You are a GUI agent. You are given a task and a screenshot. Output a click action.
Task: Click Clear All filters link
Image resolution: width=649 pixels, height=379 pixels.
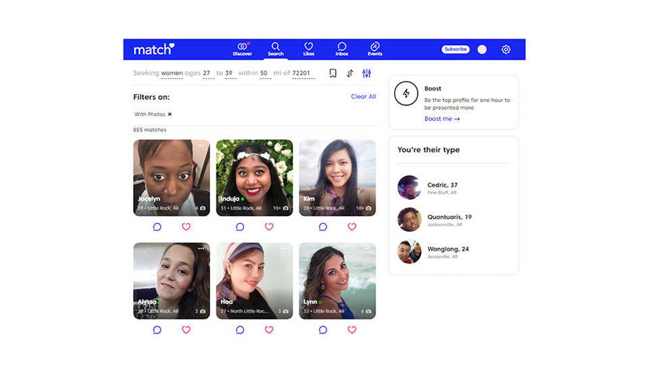[x=363, y=97]
